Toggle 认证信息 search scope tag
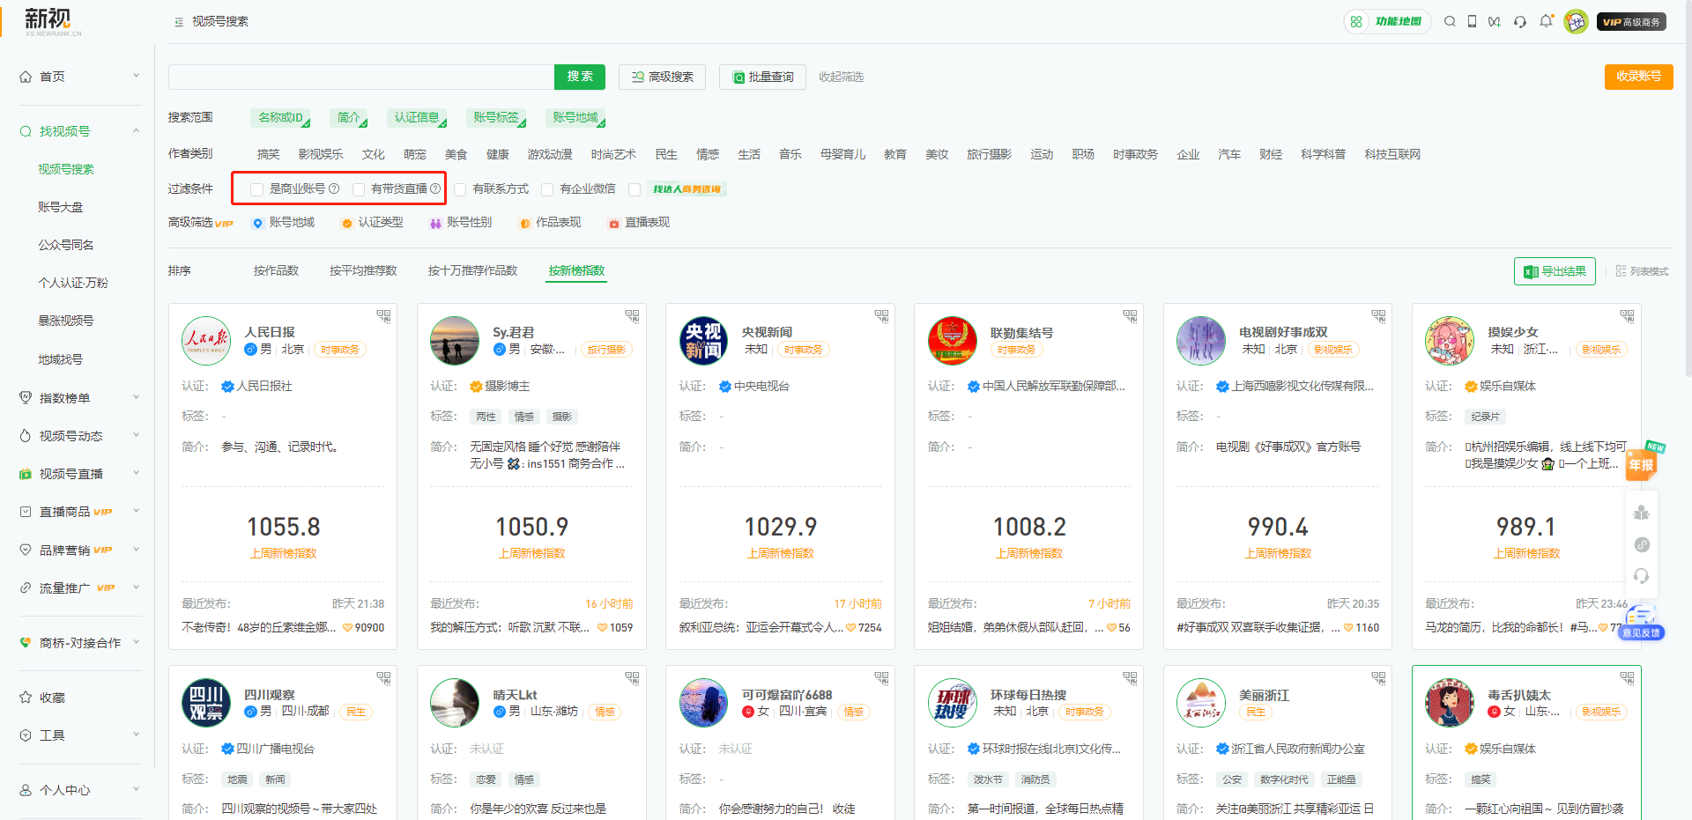The height and width of the screenshot is (820, 1692). (417, 118)
